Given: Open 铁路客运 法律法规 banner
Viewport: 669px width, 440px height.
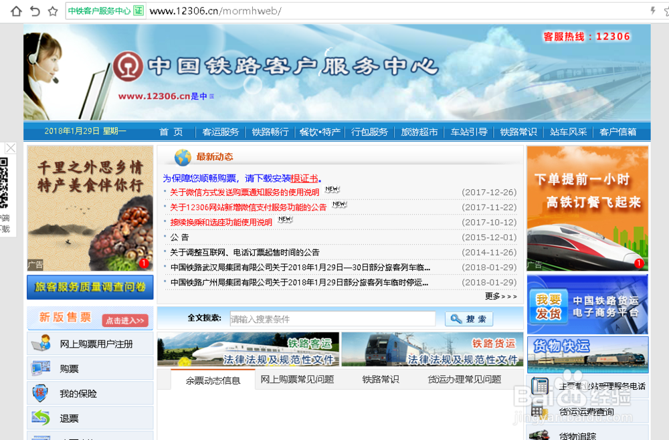Looking at the screenshot, I should click(x=248, y=349).
